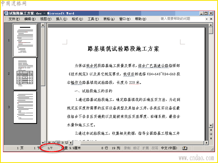
Task: Click the heading 一、试验段施工的目的
Action: pyautogui.click(x=93, y=91)
